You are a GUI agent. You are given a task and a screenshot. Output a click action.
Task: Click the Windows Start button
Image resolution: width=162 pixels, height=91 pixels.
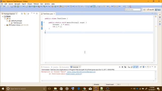click(3, 89)
